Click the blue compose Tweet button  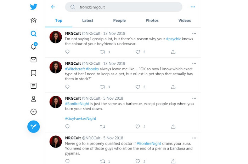(34, 127)
